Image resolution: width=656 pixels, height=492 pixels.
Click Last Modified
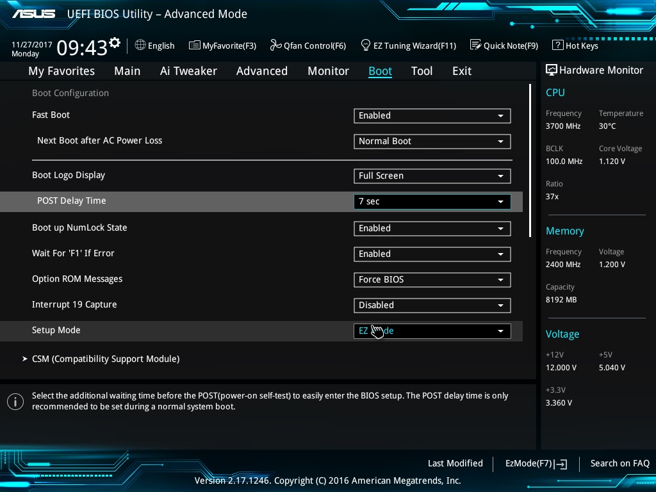click(455, 463)
